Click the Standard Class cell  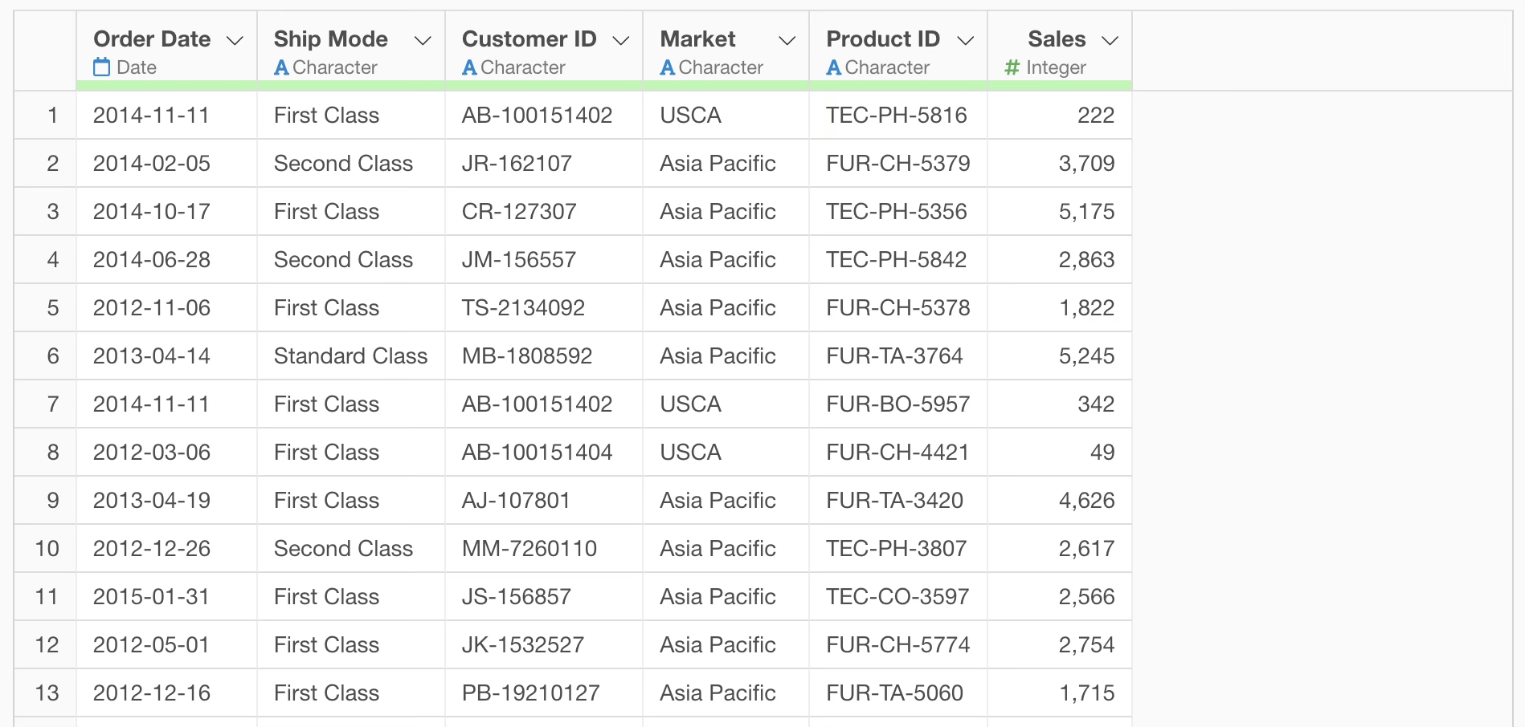(x=350, y=356)
